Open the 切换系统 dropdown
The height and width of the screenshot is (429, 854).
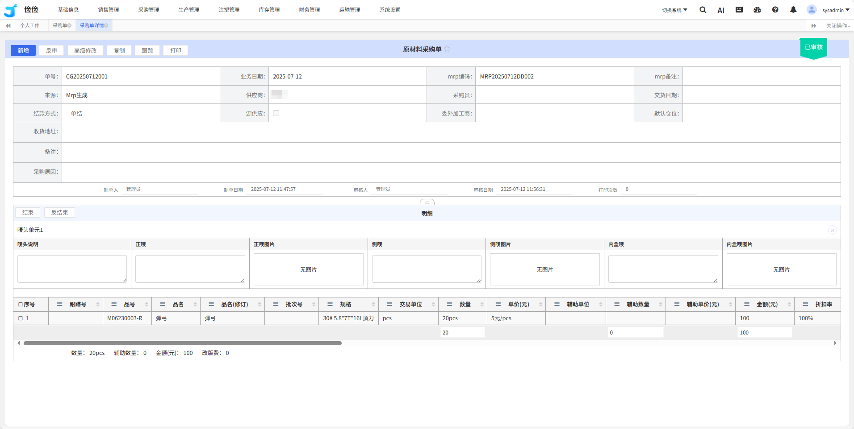point(674,10)
